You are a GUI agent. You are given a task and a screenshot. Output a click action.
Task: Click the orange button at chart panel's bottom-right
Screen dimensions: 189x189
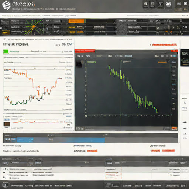tap(174, 128)
